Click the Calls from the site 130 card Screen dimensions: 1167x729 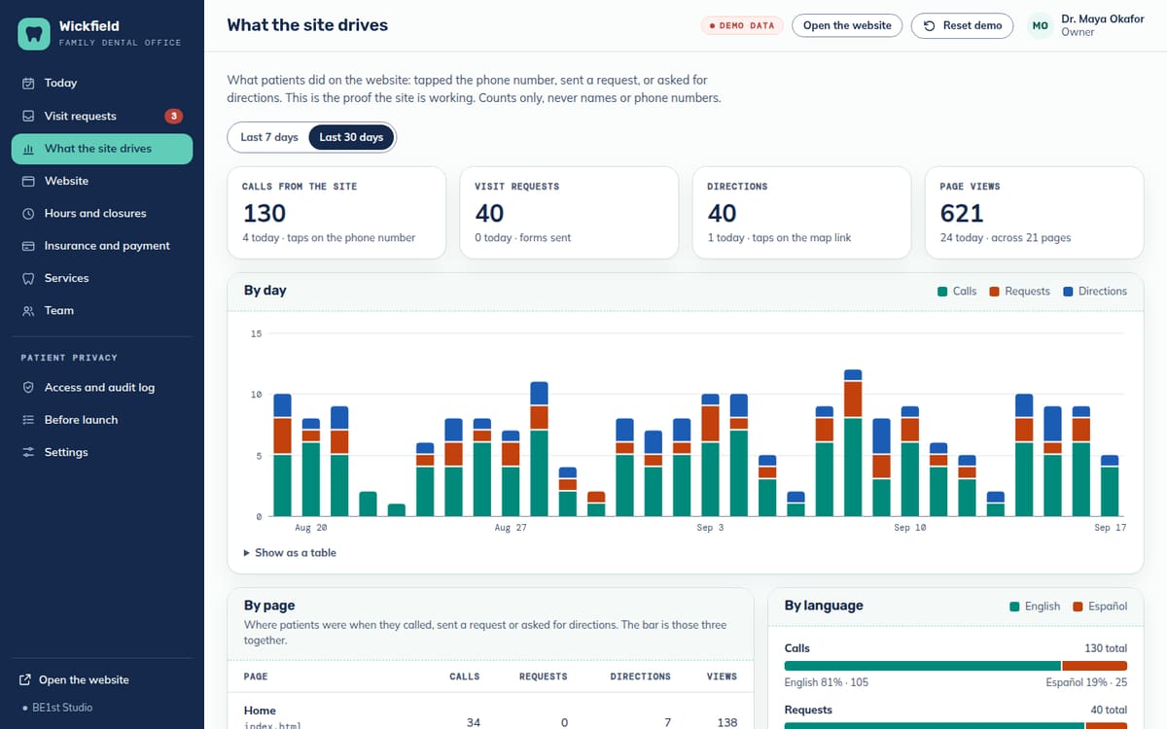tap(336, 213)
